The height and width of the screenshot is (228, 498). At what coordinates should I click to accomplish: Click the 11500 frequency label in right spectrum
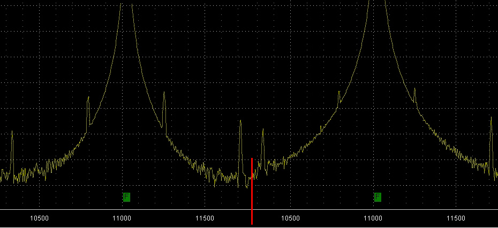(456, 218)
